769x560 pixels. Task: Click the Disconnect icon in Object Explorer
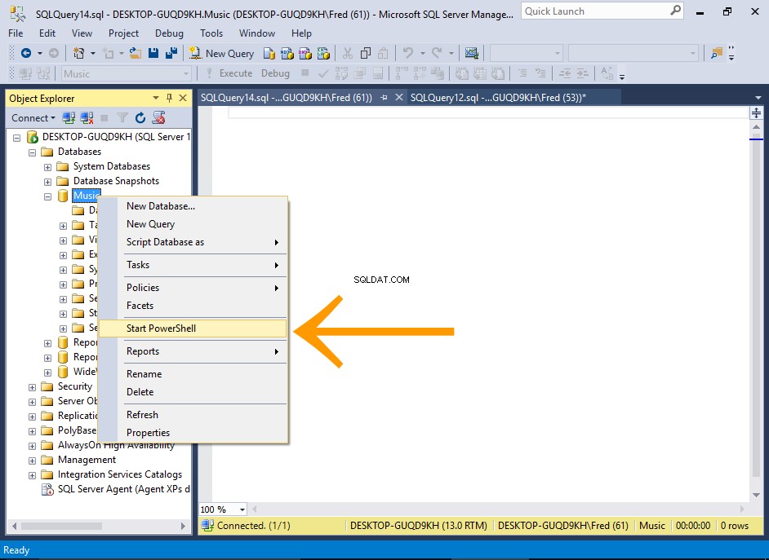pyautogui.click(x=87, y=117)
